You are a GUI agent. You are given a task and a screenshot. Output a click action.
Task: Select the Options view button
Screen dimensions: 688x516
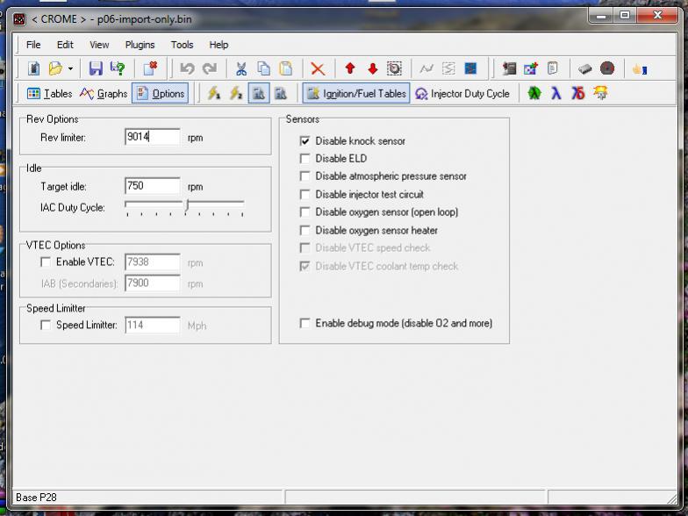click(x=160, y=93)
